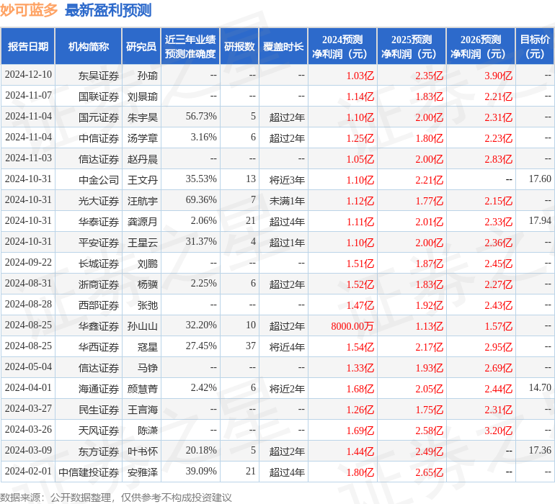
Task: Click institution 中信证券
Action: [x=99, y=138]
